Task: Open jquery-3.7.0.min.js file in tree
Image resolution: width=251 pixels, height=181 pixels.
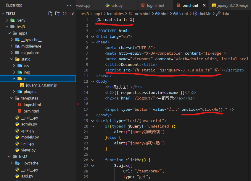Action: click(x=41, y=85)
